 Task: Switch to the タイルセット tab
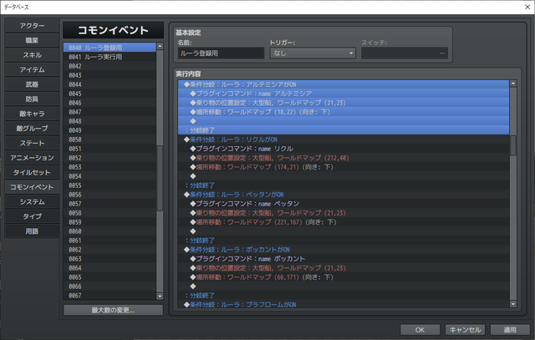click(32, 172)
